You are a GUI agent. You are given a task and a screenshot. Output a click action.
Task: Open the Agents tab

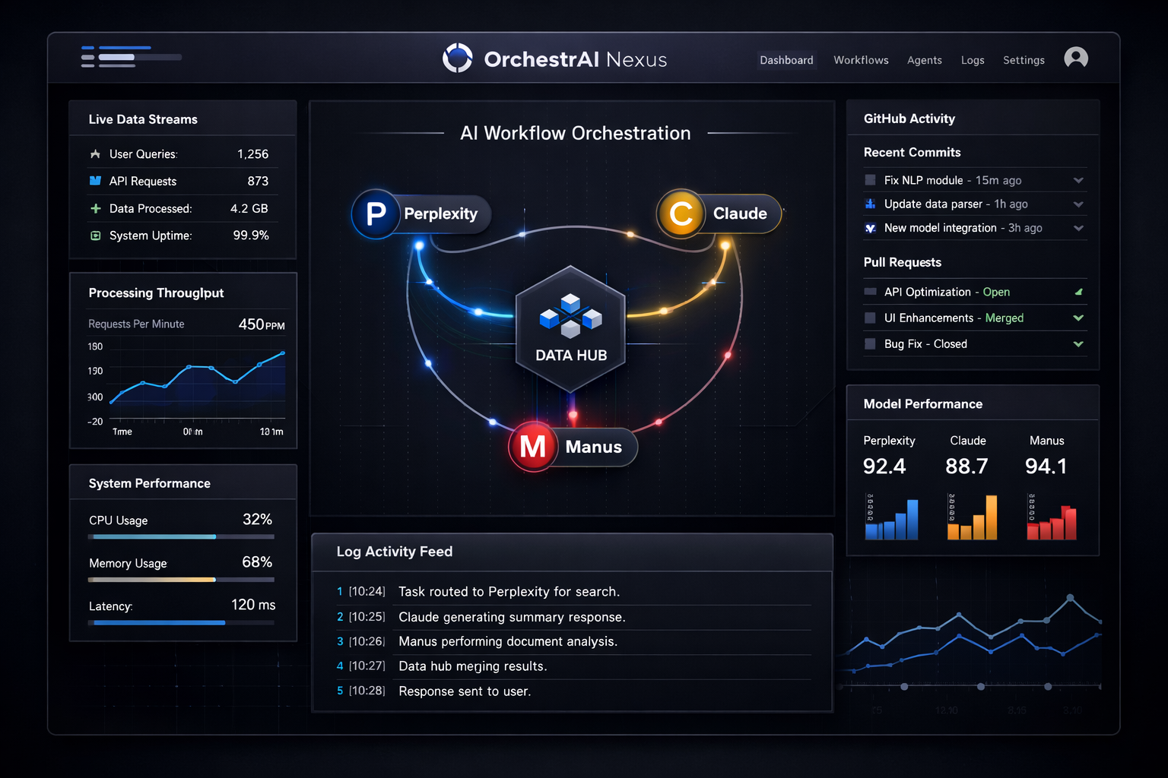point(925,60)
